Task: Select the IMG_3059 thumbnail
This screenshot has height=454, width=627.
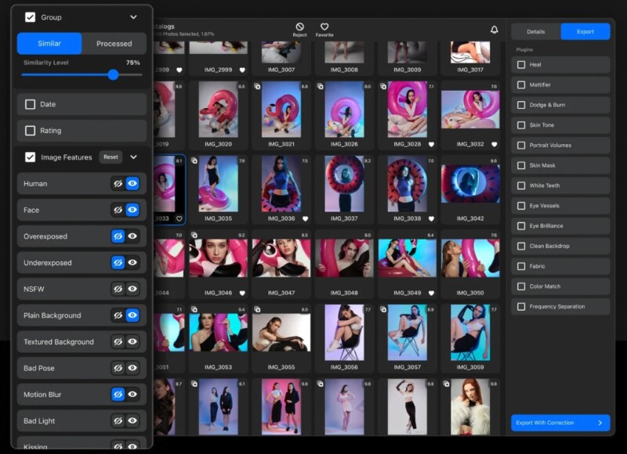Action: [470, 333]
